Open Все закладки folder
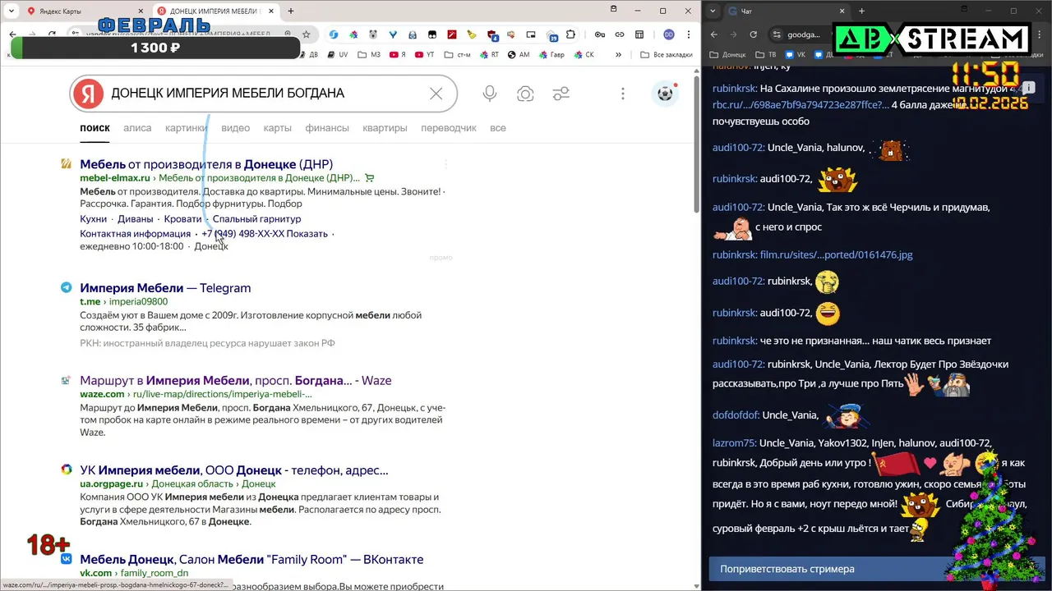1052x591 pixels. pos(667,55)
